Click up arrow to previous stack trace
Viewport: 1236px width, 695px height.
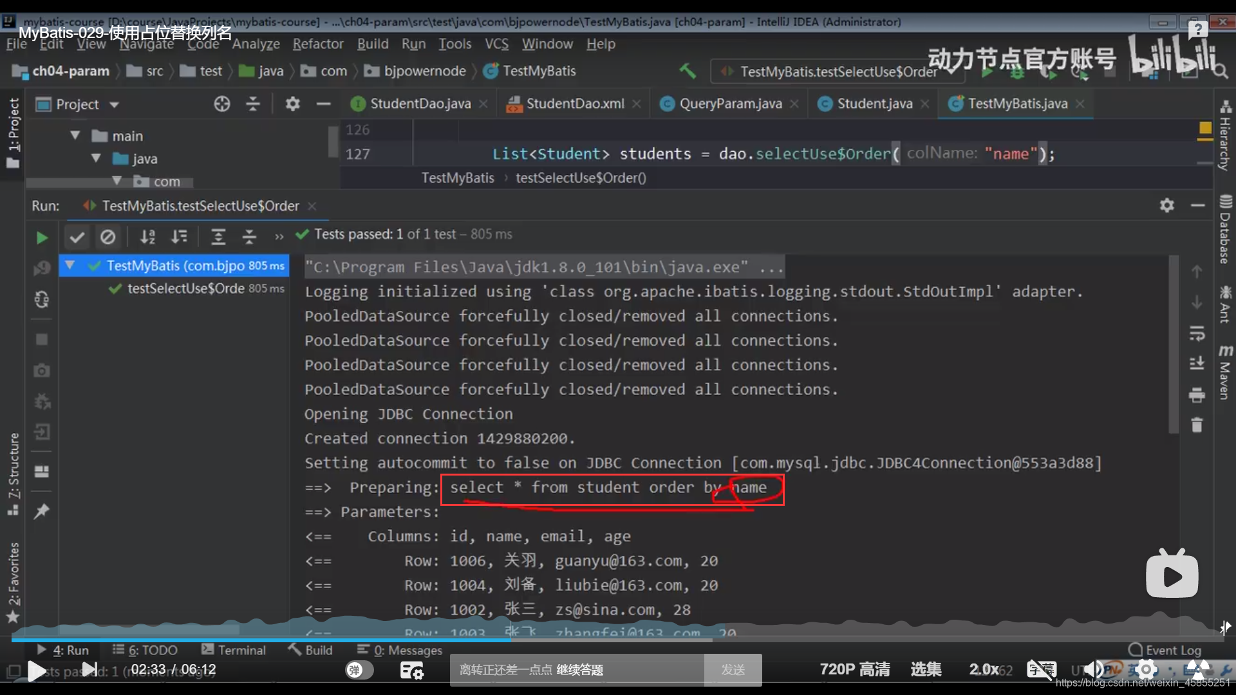(1197, 272)
